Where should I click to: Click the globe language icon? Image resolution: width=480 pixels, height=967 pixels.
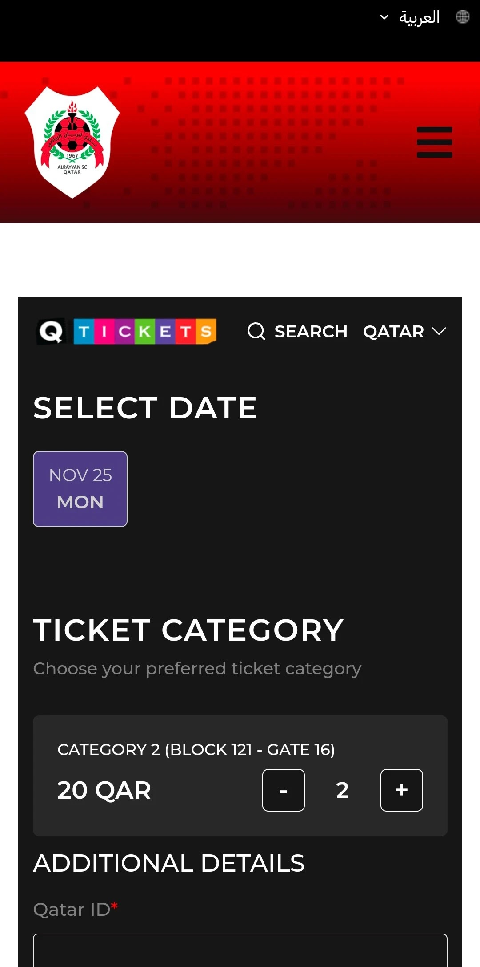463,17
